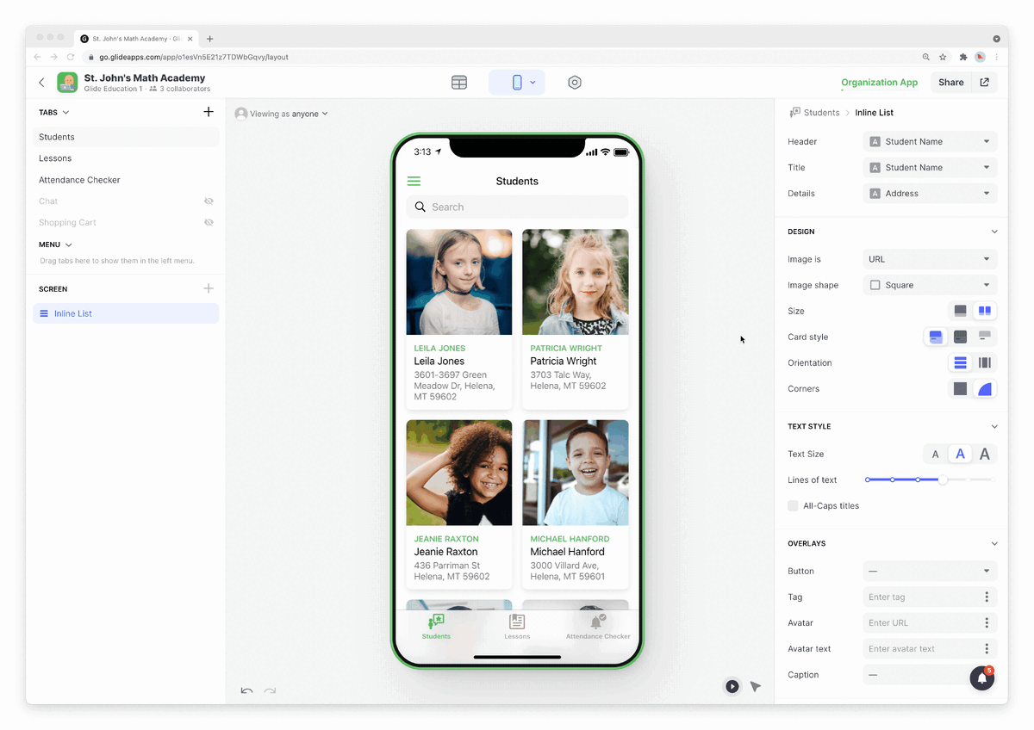
Task: Open the Data editor table icon
Action: 459,83
